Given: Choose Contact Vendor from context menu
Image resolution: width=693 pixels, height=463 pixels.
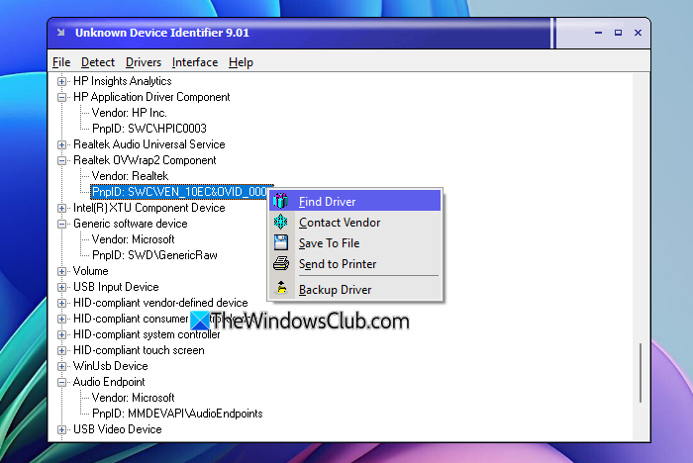Looking at the screenshot, I should tap(354, 222).
